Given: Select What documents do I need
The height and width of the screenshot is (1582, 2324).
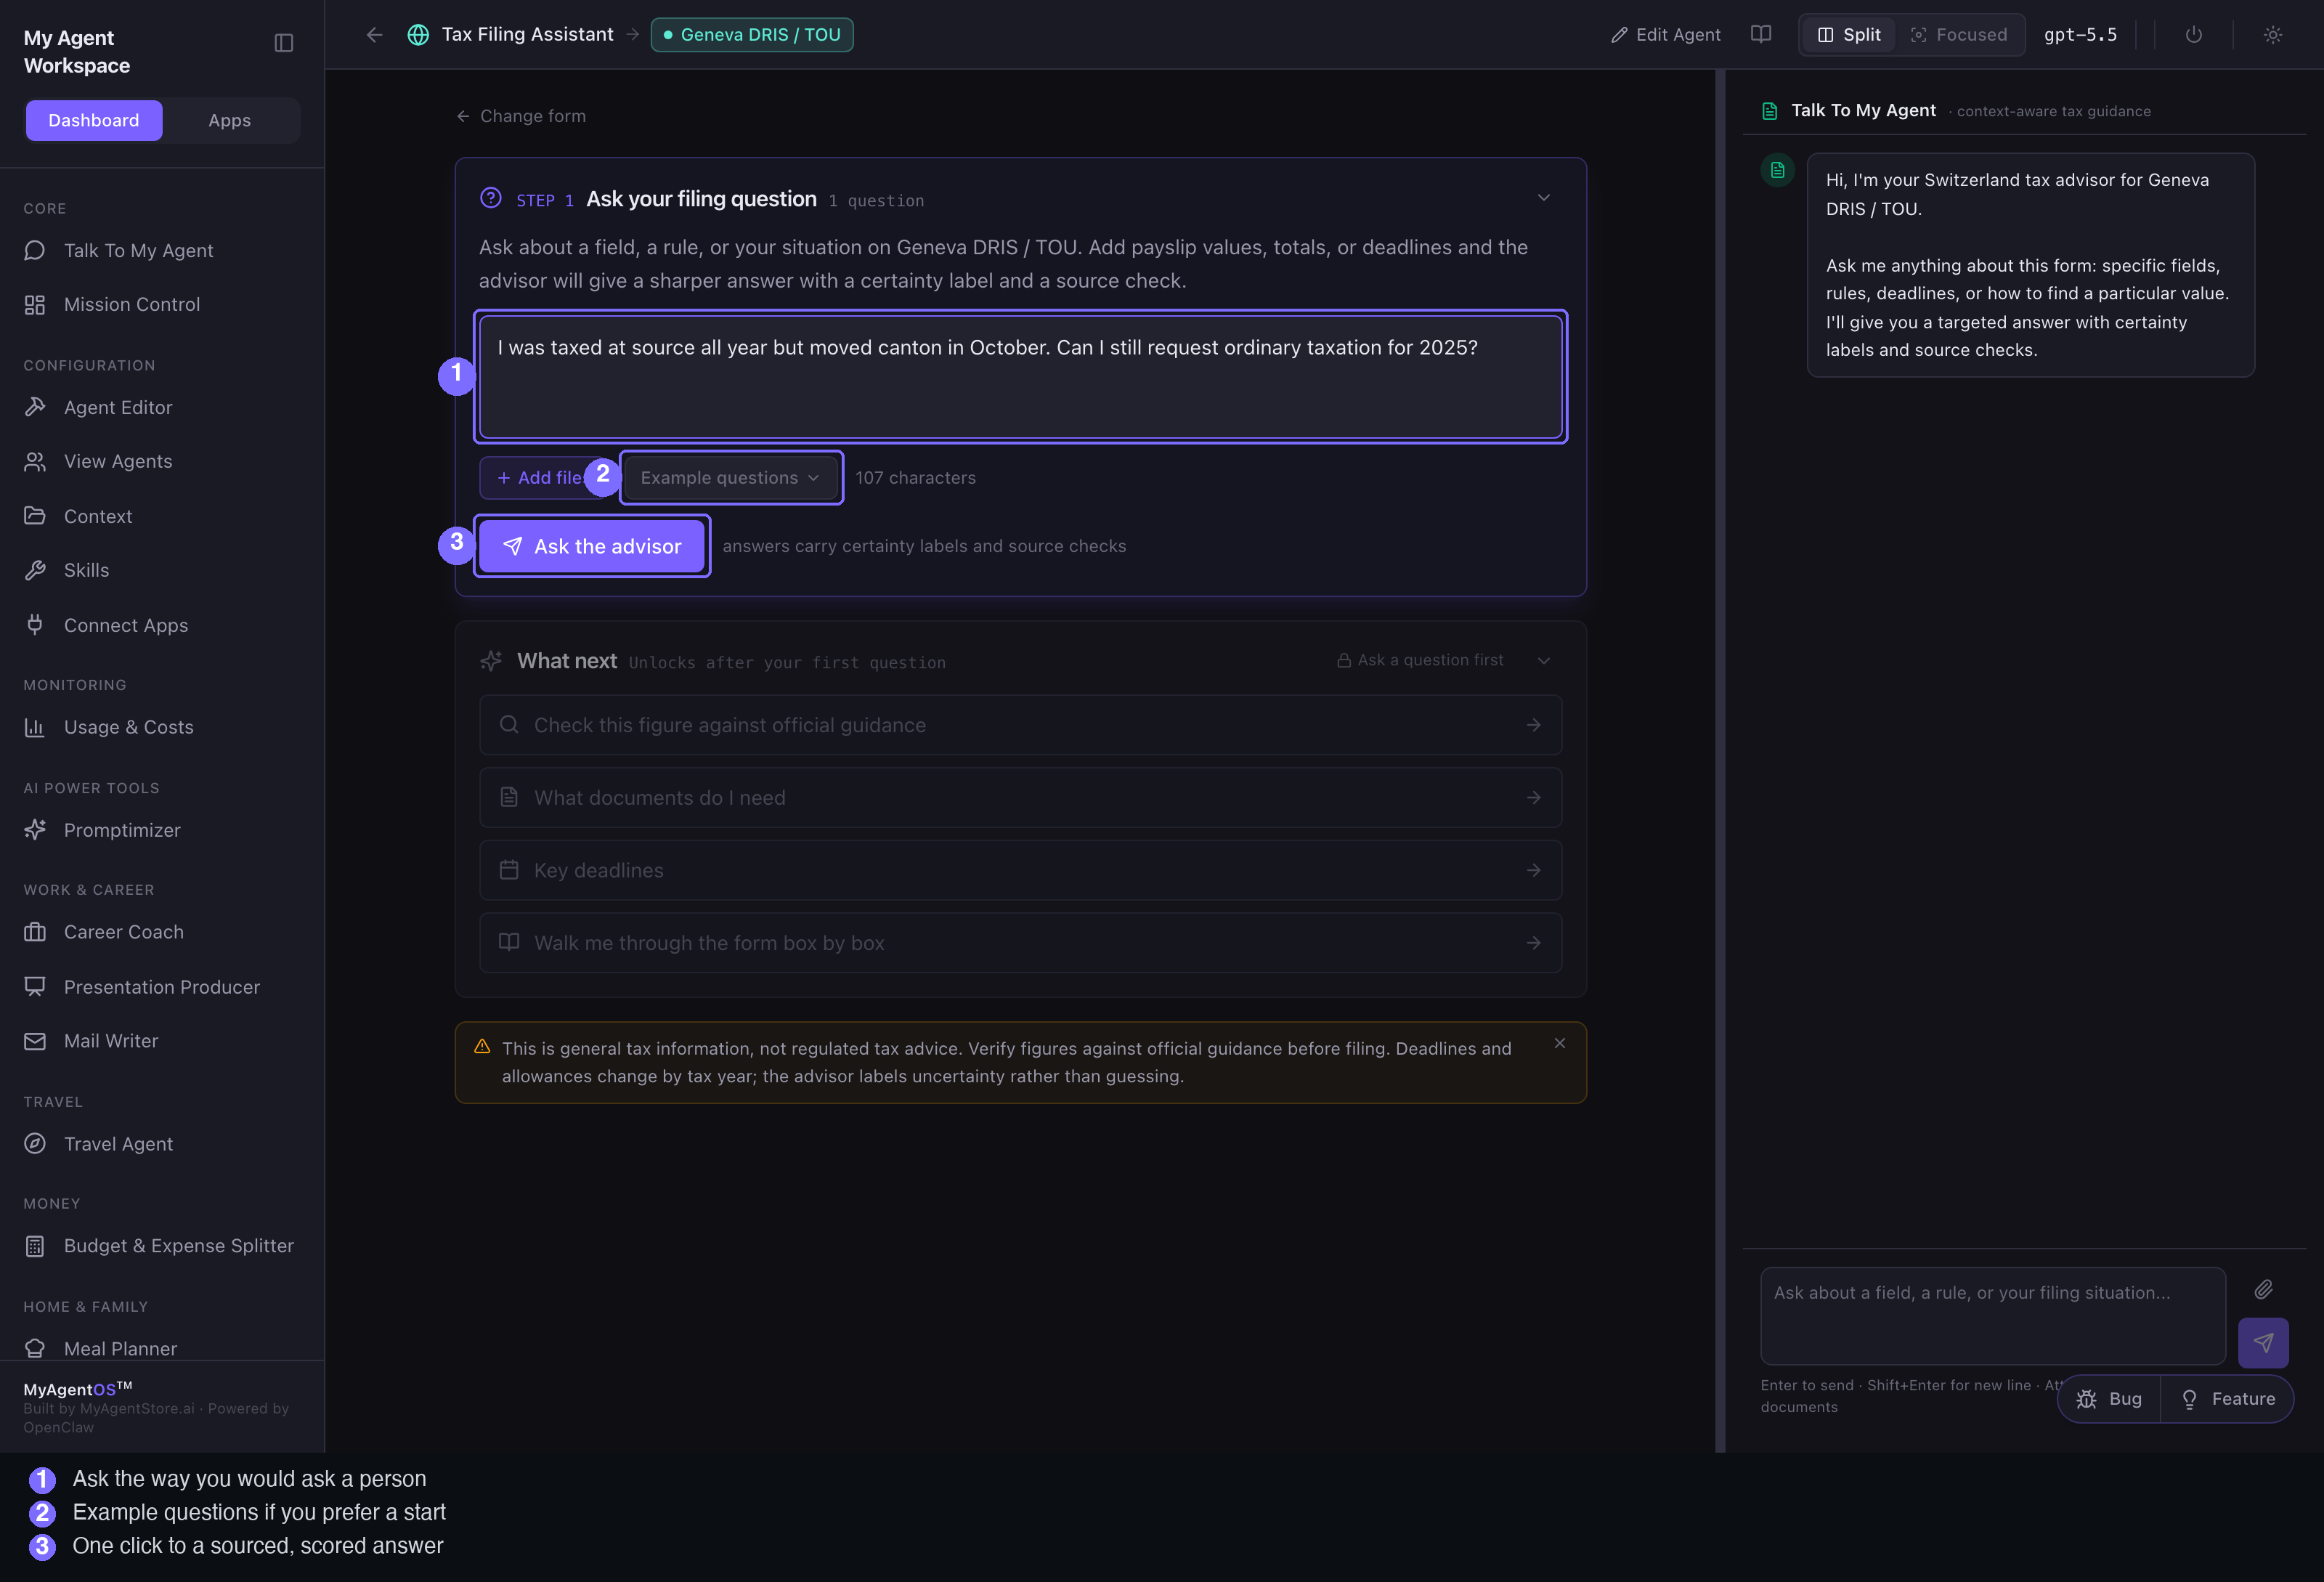Looking at the screenshot, I should click(x=1020, y=798).
